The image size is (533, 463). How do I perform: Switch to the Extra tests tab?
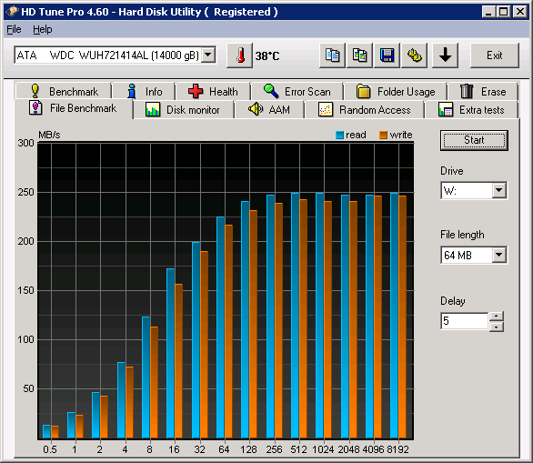471,110
